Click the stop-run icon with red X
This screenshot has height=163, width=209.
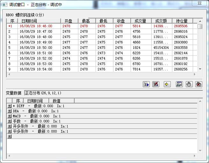[x=156, y=84]
